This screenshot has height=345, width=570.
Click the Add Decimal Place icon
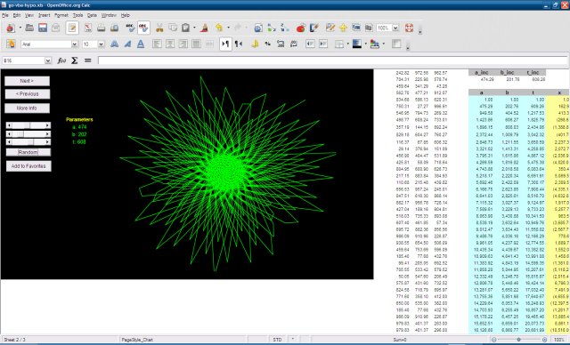(x=281, y=44)
